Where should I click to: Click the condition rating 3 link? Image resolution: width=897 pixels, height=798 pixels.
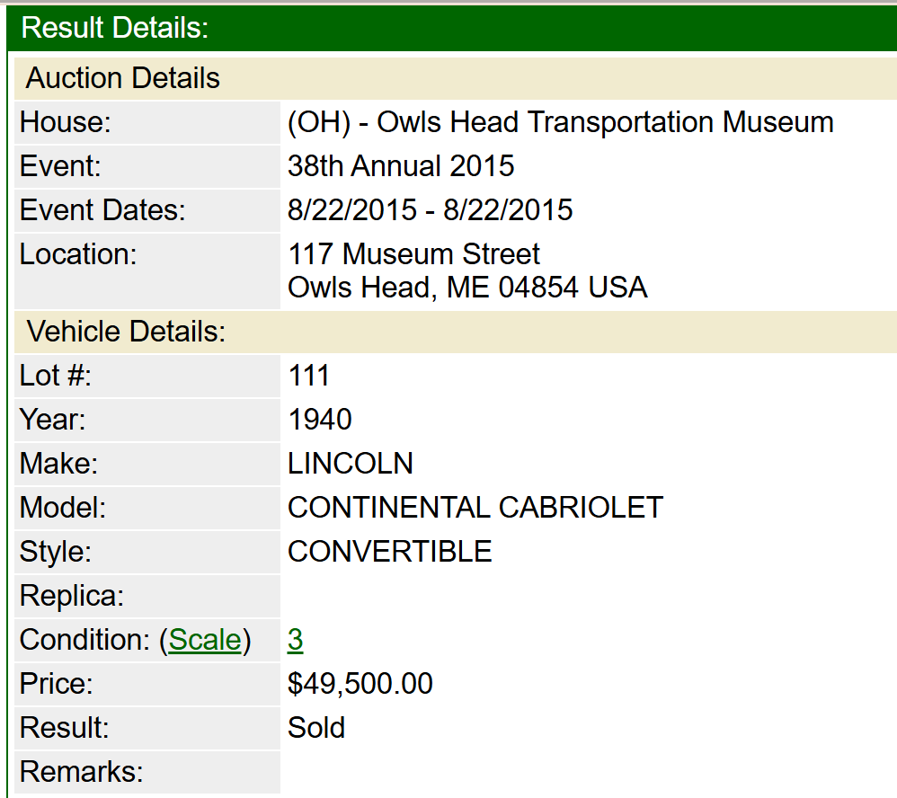pos(296,640)
